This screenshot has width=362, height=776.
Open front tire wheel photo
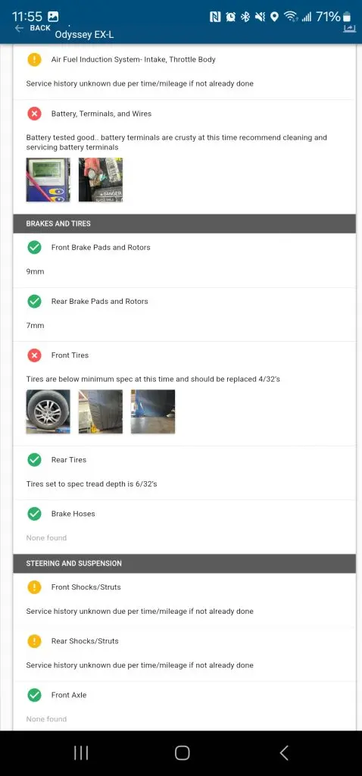pos(48,411)
